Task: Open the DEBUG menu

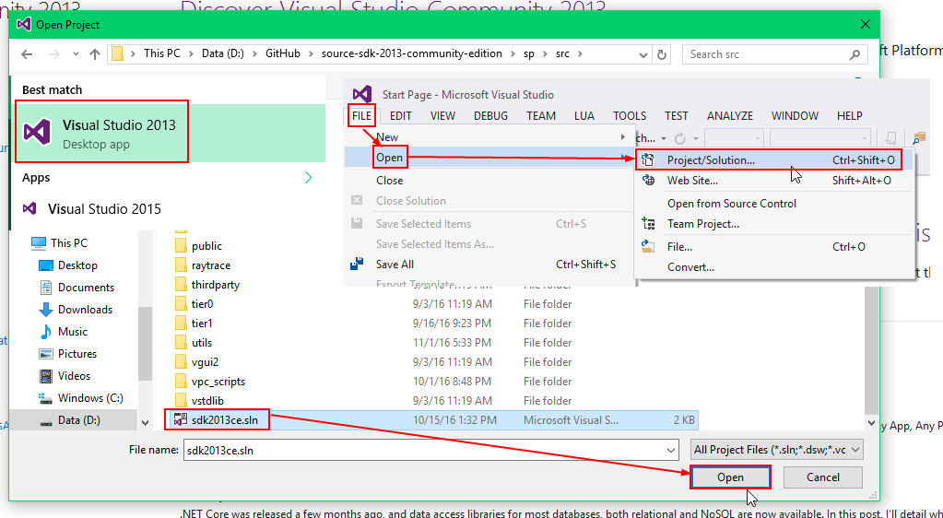Action: click(490, 115)
